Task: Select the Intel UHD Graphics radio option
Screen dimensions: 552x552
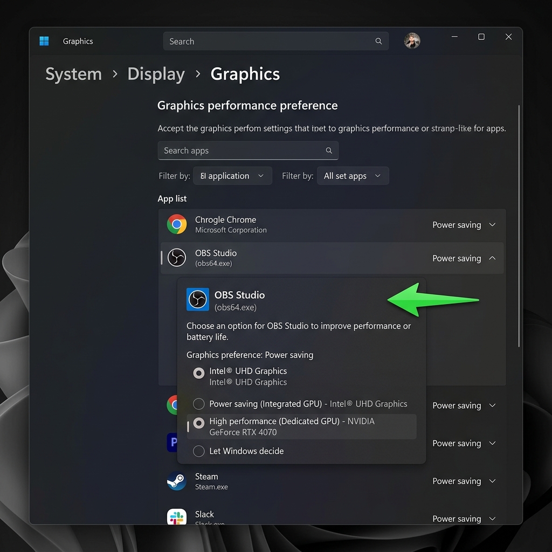Action: click(199, 373)
